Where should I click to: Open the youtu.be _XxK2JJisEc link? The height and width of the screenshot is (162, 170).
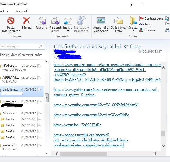77,125
